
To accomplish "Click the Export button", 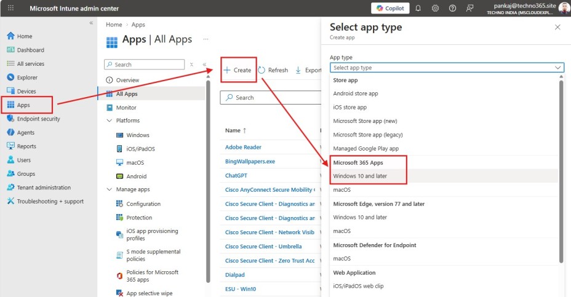I will pos(308,70).
